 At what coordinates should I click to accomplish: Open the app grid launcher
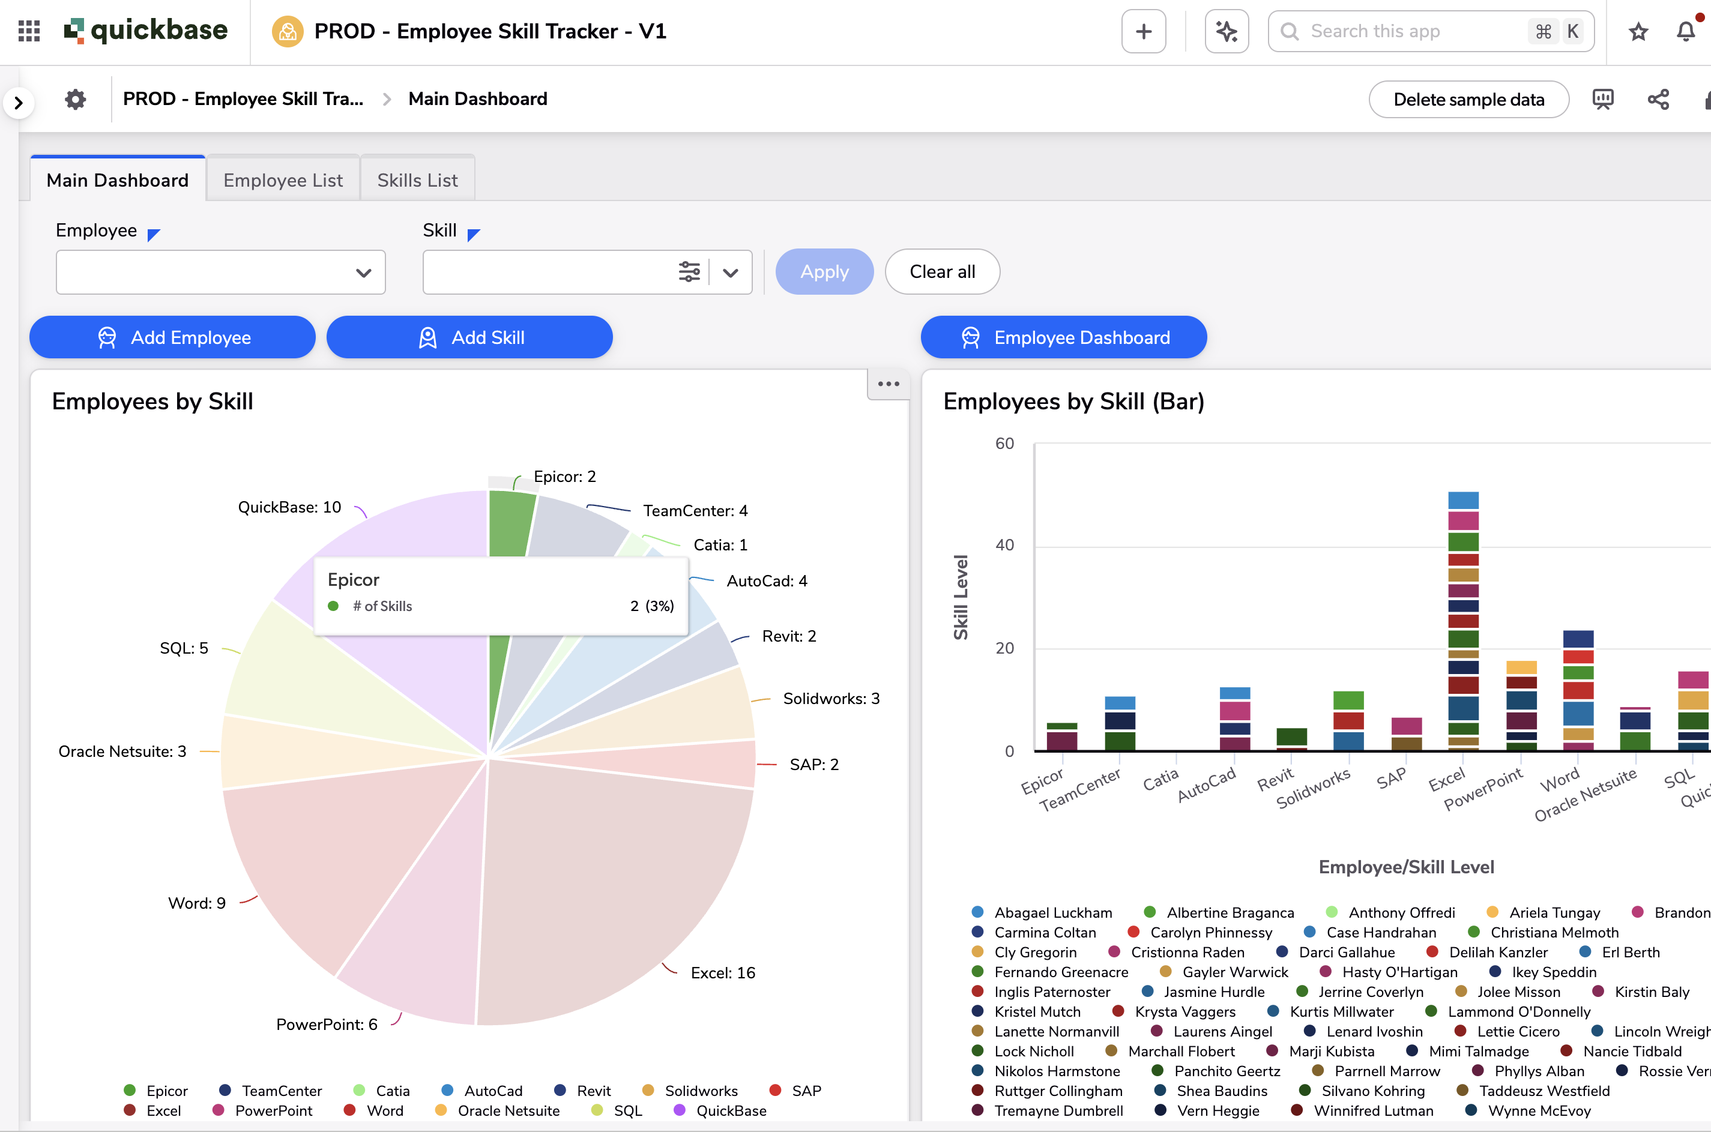click(28, 31)
